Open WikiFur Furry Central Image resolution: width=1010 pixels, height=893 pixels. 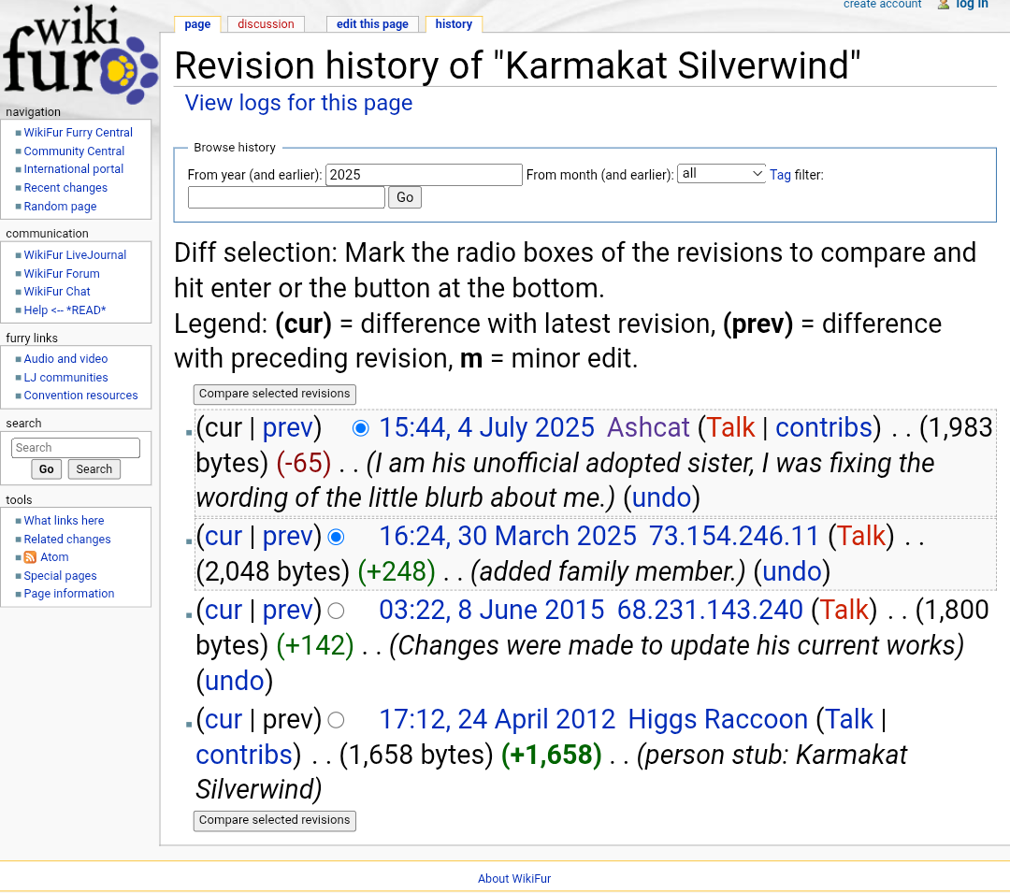click(x=78, y=133)
